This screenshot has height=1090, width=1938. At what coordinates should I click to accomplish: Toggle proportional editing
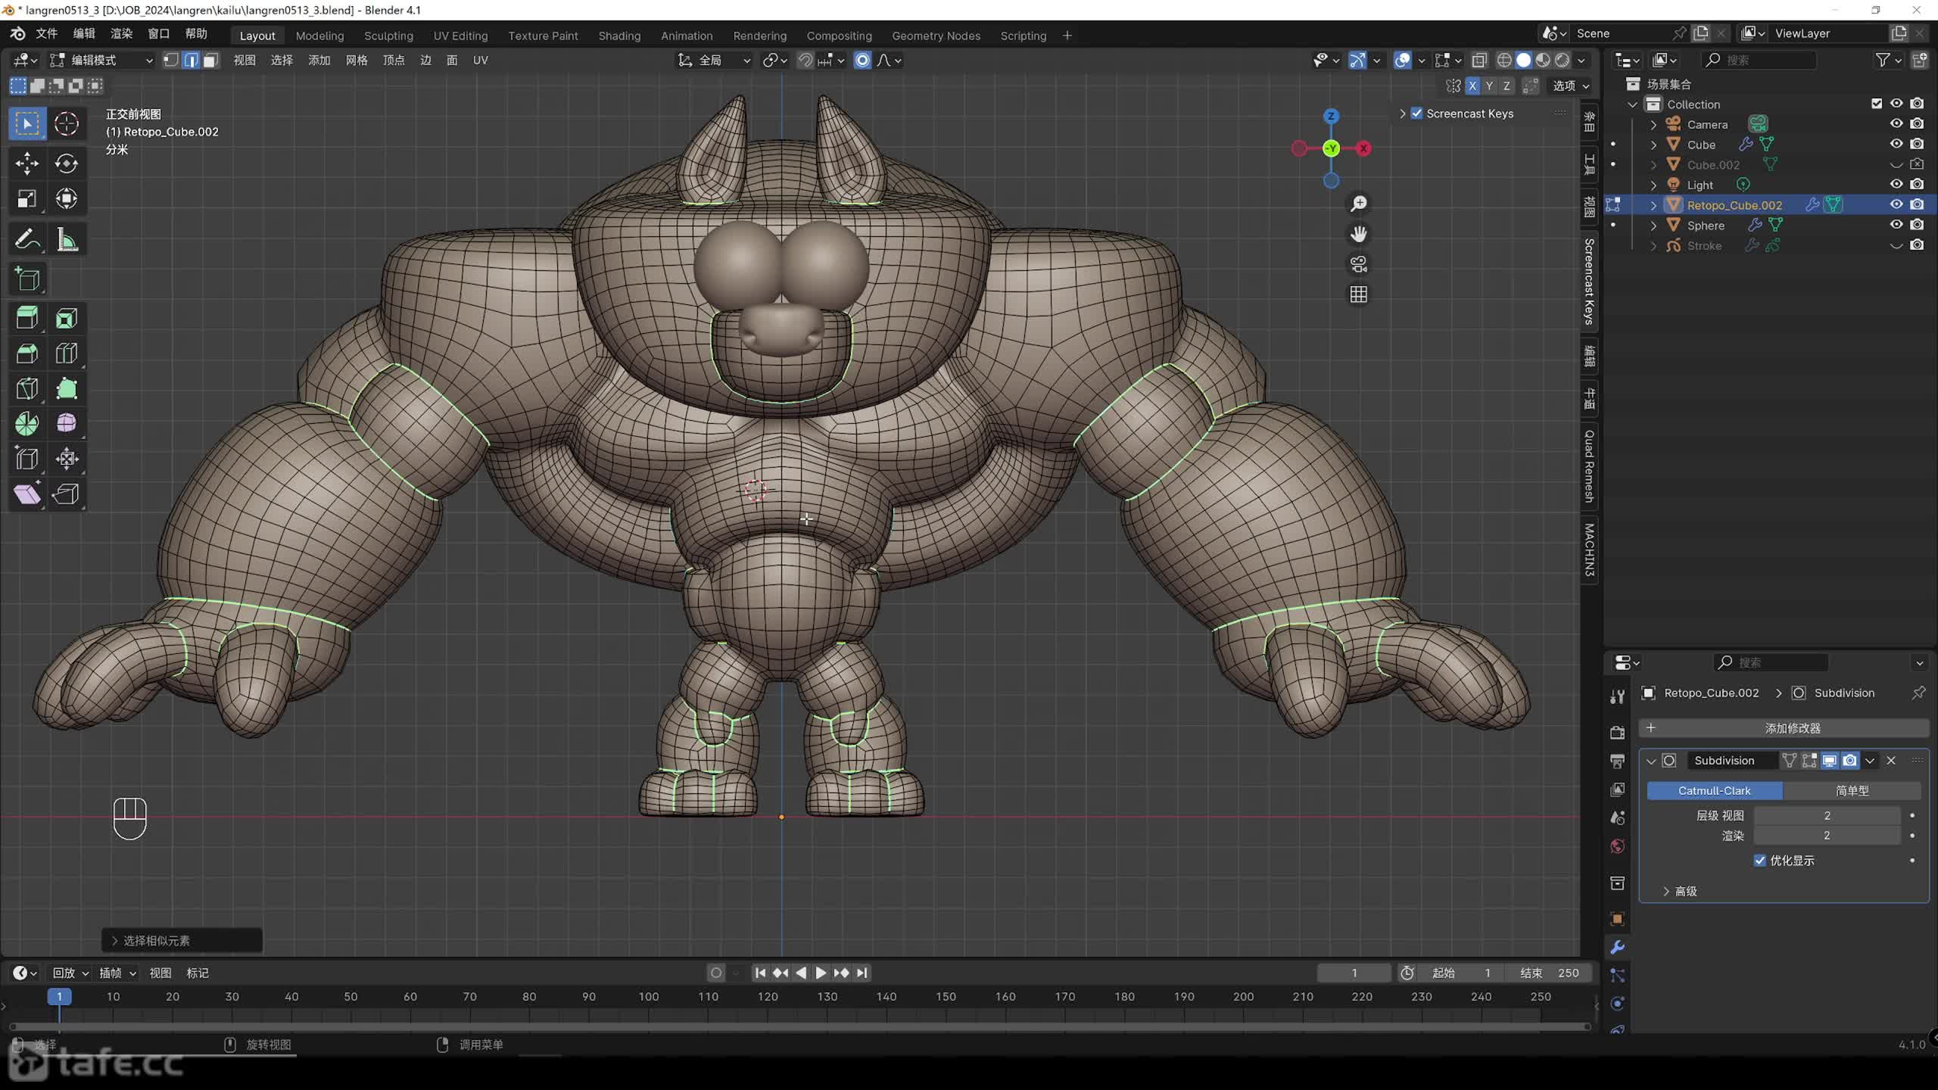point(862,60)
